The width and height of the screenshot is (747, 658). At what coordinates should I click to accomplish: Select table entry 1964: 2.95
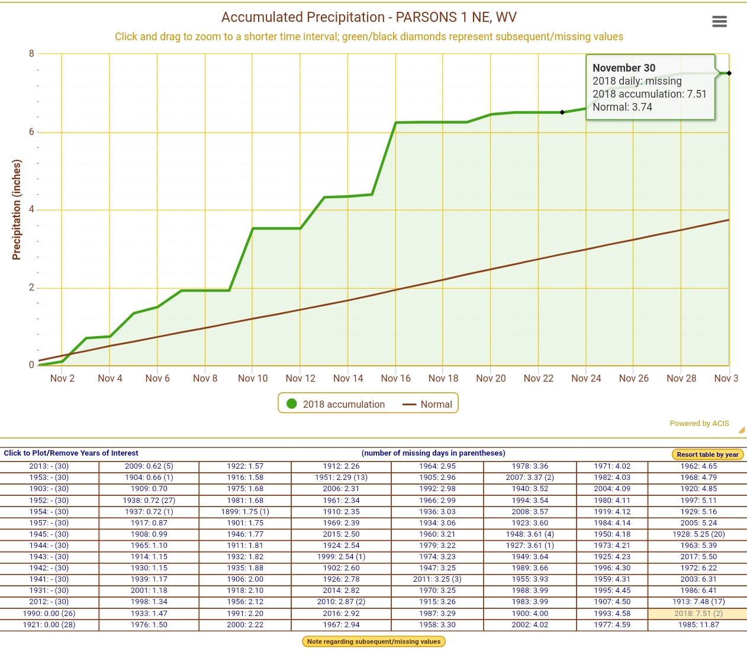pos(437,466)
